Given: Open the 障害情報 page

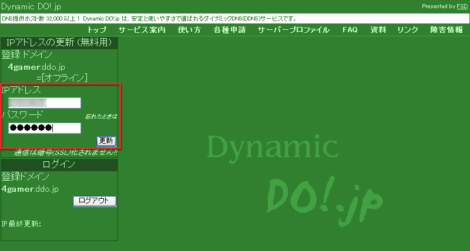Looking at the screenshot, I should pos(446,30).
